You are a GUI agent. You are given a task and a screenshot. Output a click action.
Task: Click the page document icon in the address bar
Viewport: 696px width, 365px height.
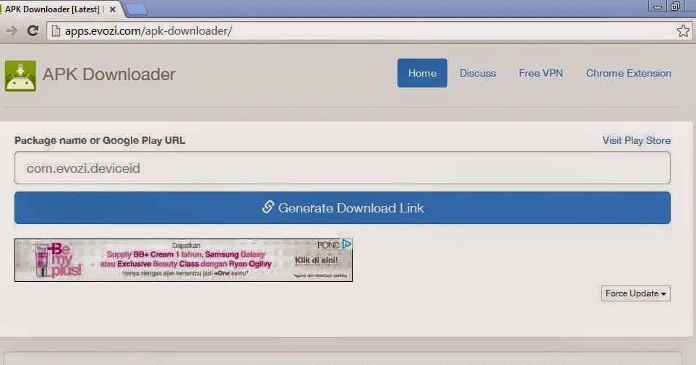[x=56, y=30]
